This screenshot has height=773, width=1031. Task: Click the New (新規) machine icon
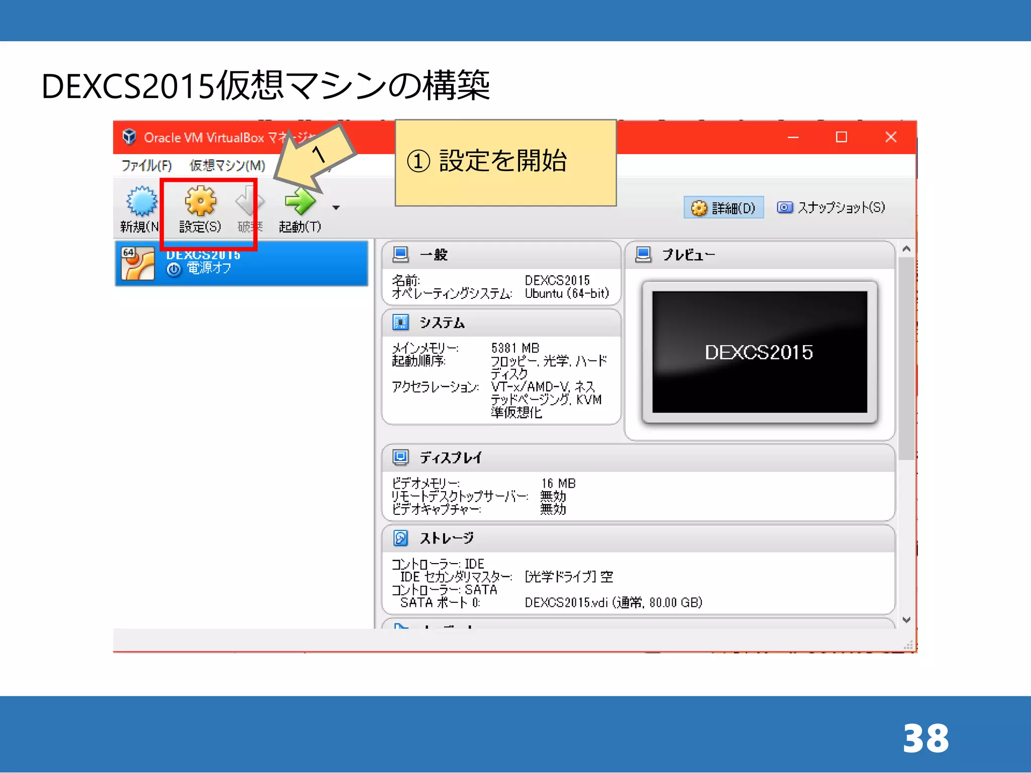pos(141,201)
